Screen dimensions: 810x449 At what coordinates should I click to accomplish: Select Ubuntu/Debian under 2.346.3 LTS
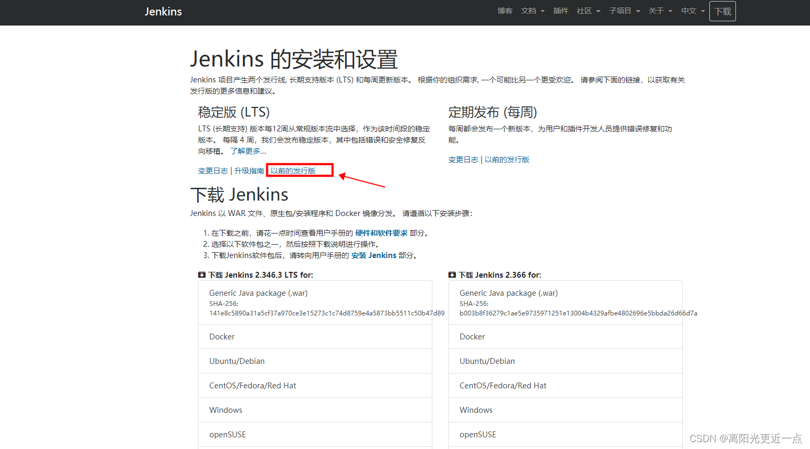click(x=315, y=361)
